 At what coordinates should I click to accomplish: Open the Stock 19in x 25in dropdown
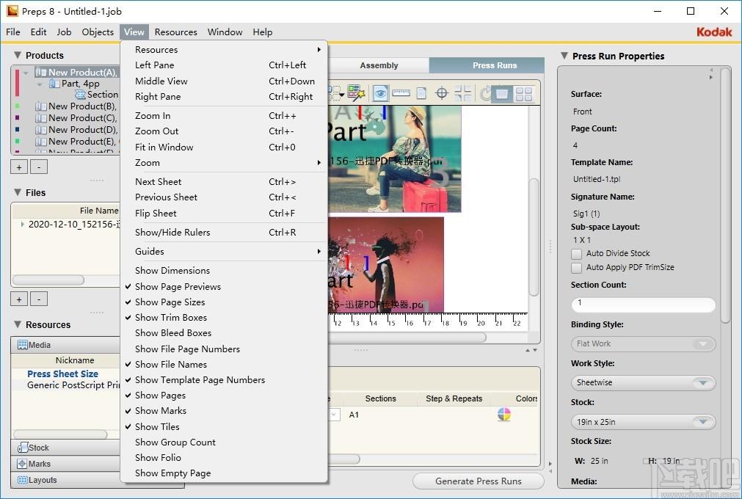pos(643,422)
